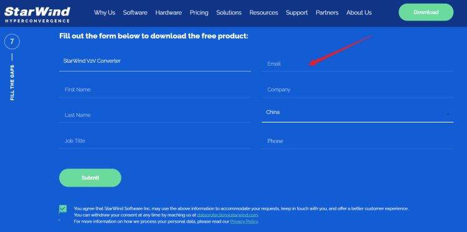Toggle the consent agreement checkbox
Viewport: 467px width, 232px height.
pyautogui.click(x=63, y=209)
